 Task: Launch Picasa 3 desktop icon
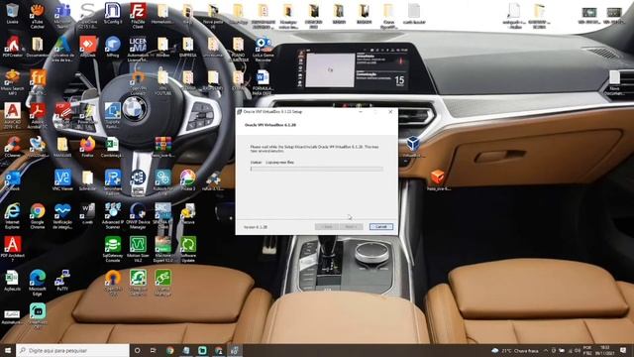coord(187,180)
